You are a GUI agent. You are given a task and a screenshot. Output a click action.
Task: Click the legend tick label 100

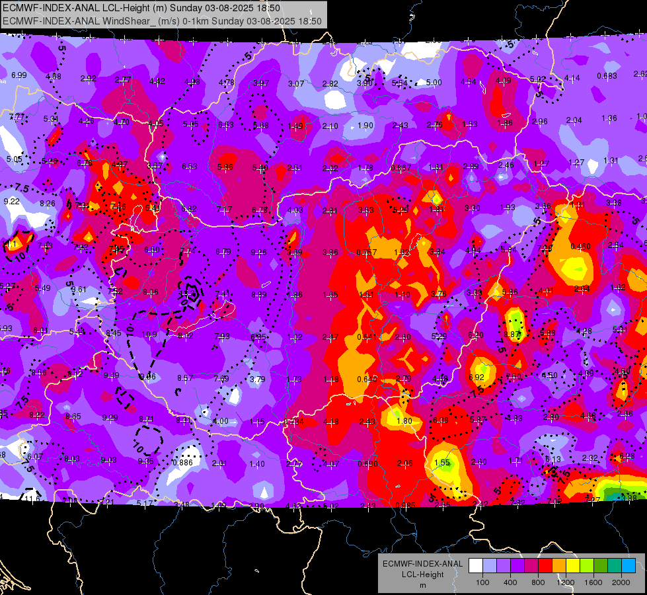(x=482, y=582)
